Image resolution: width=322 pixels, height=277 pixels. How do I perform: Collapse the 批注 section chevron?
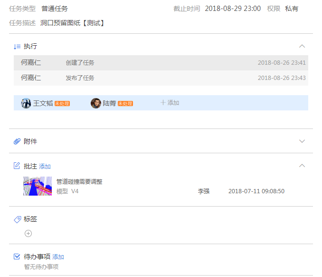(x=302, y=166)
